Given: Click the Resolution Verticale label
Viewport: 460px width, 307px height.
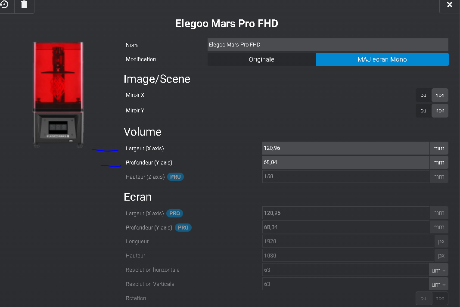Looking at the screenshot, I should coord(150,284).
